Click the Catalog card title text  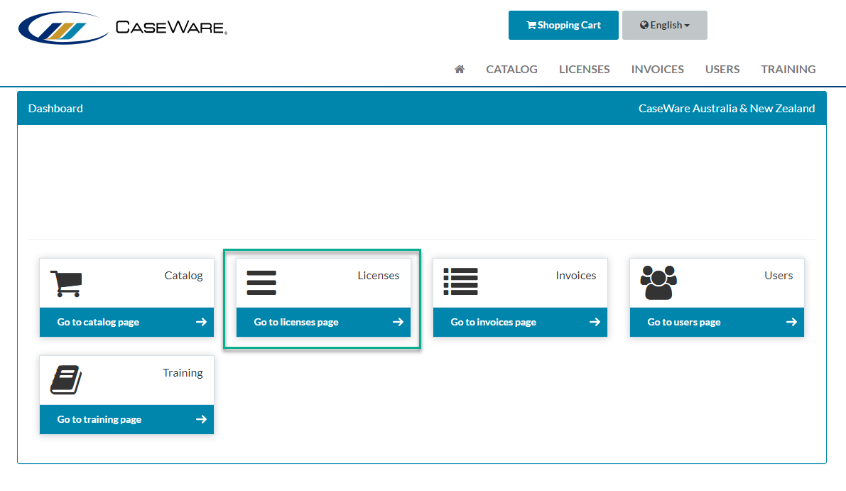click(183, 276)
